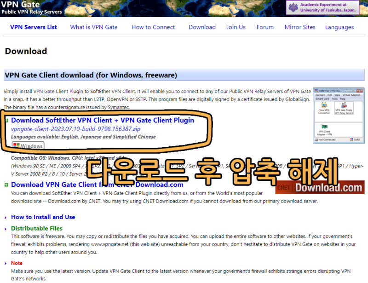Expand the Note section
Image resolution: width=368 pixels, height=283 pixels.
click(x=17, y=263)
